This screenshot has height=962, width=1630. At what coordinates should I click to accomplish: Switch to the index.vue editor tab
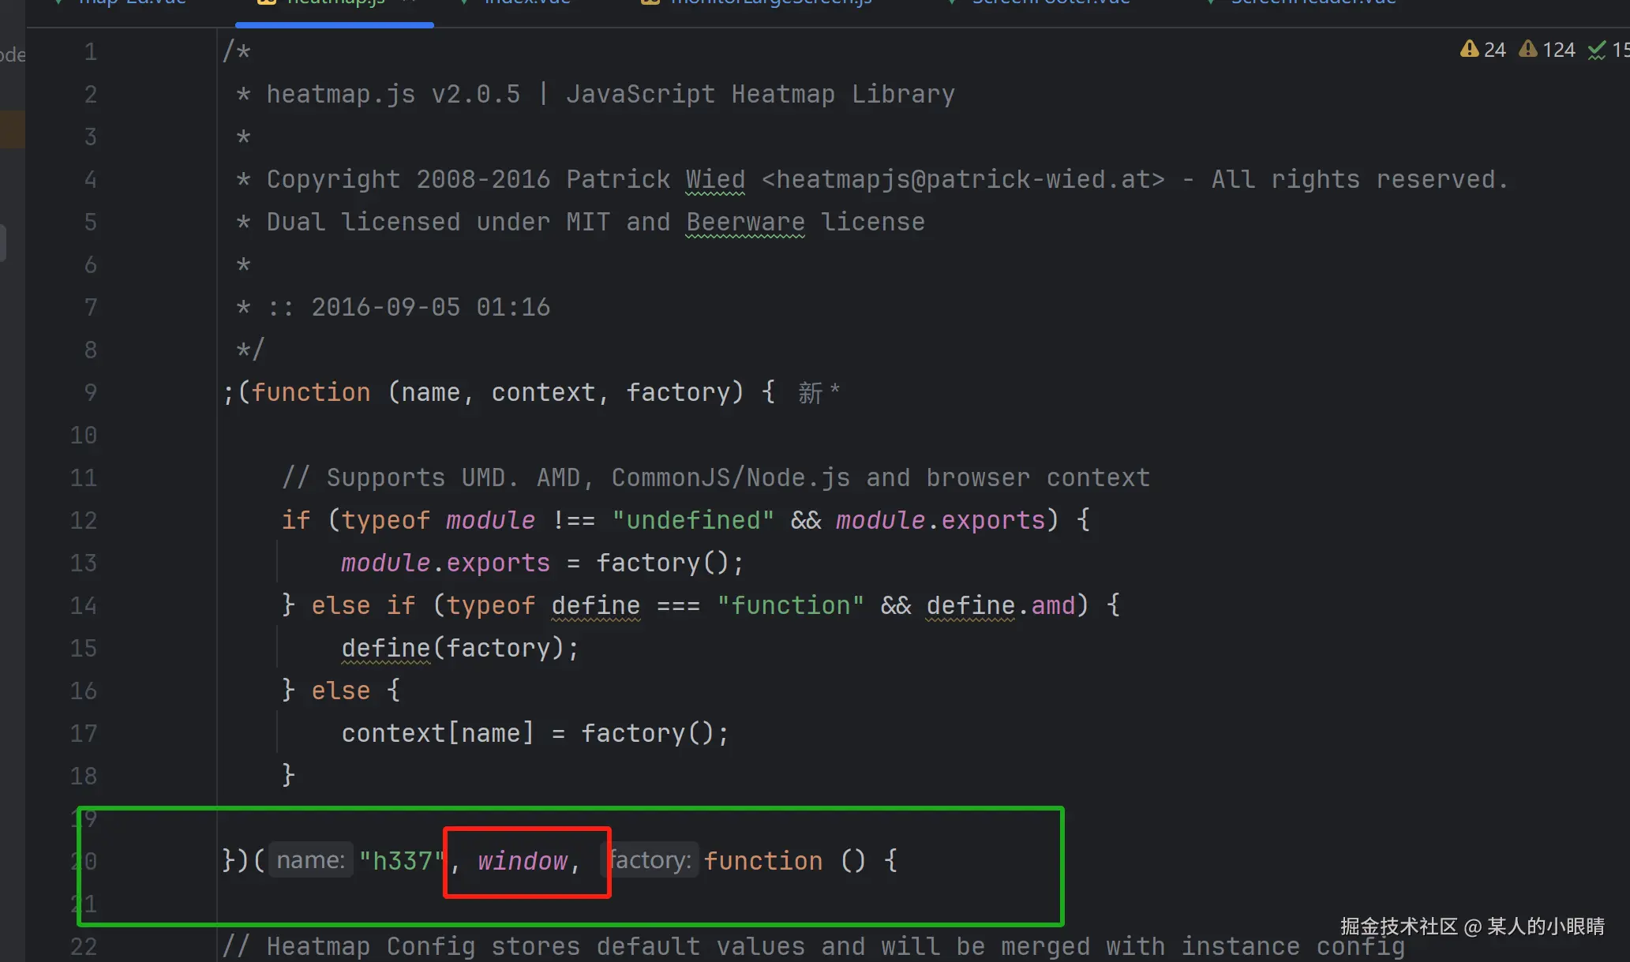526,2
